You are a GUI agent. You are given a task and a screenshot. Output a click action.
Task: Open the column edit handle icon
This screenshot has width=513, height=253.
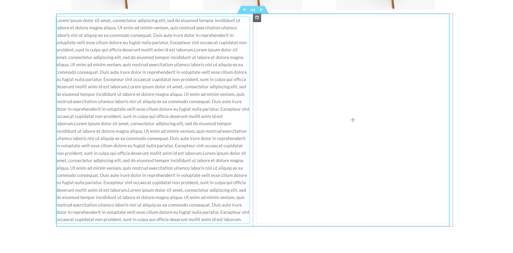[x=257, y=17]
